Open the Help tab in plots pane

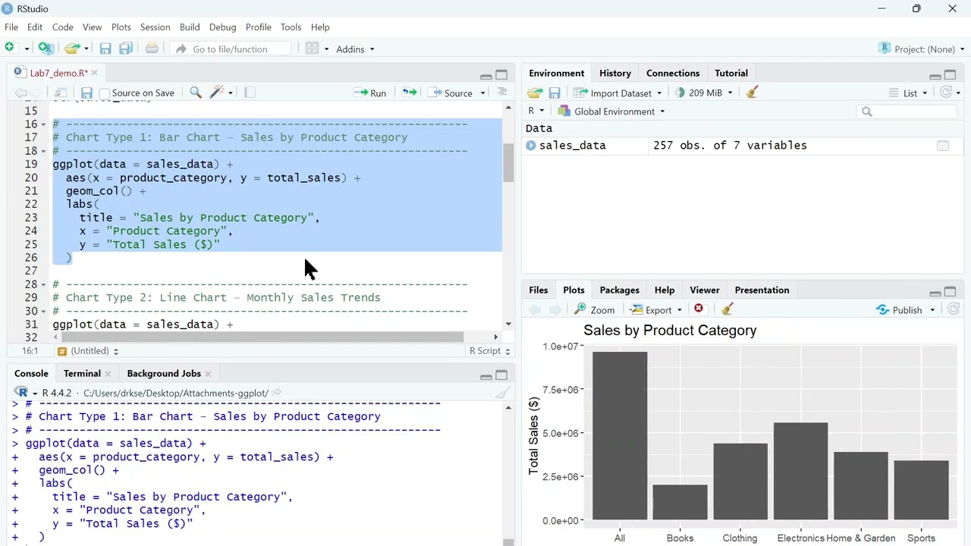coord(665,290)
